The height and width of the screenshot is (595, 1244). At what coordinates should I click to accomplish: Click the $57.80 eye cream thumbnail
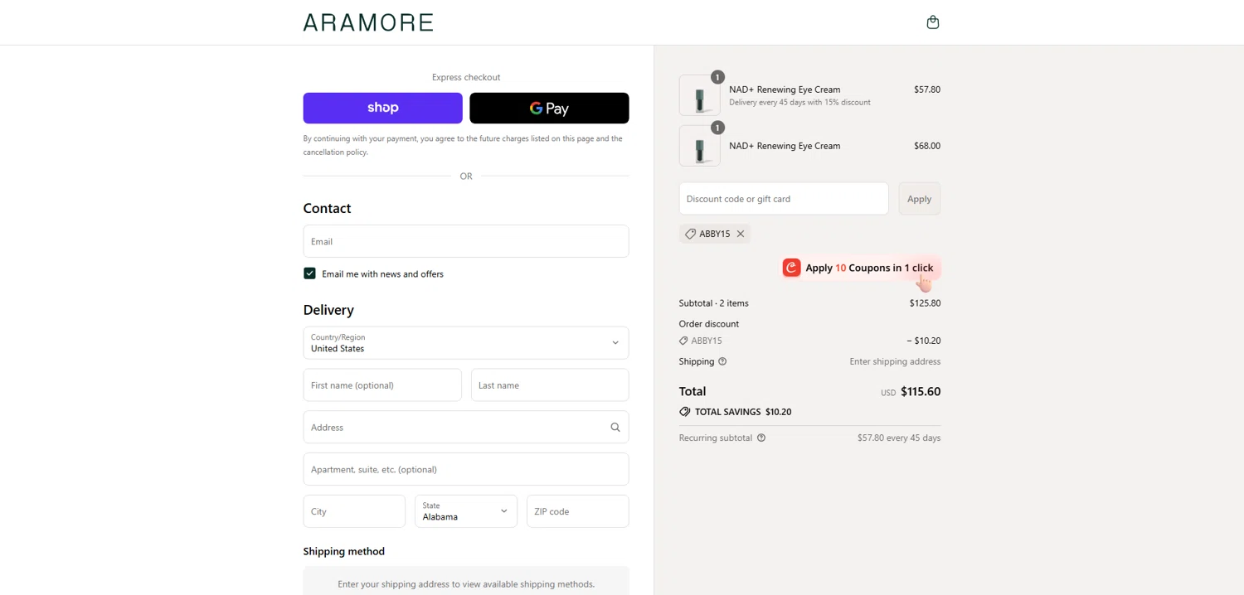coord(700,95)
